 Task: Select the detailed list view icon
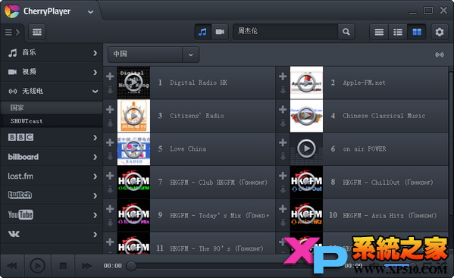coord(398,32)
